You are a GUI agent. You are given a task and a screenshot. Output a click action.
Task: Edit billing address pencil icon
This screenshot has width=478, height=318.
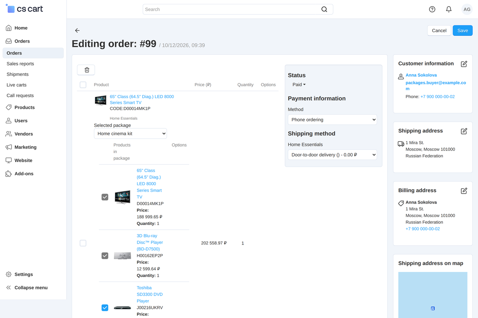[464, 190]
